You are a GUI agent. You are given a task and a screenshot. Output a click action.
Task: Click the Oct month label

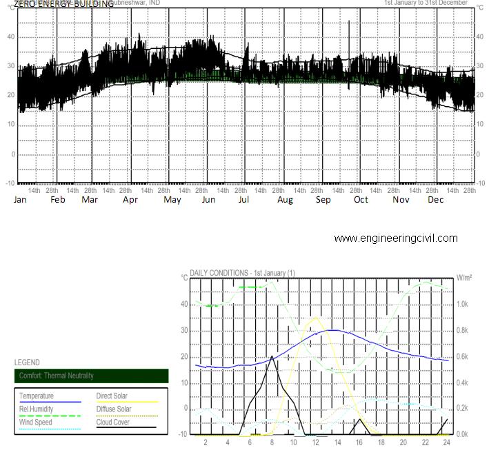[361, 200]
